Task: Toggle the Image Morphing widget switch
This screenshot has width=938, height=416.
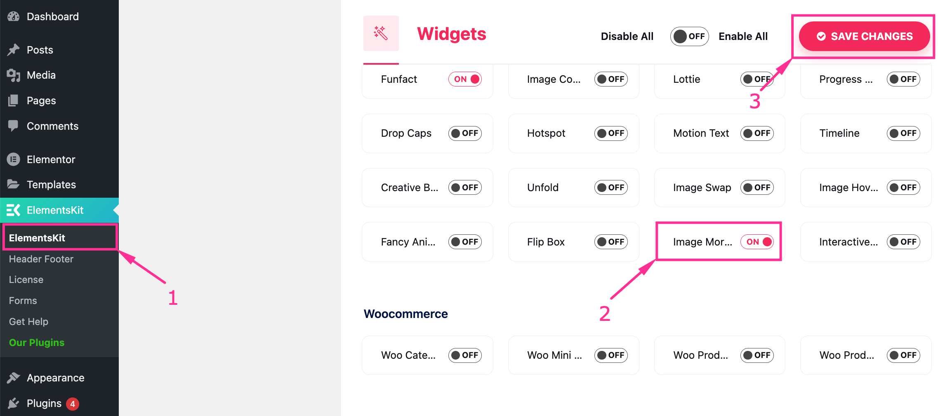Action: [757, 242]
